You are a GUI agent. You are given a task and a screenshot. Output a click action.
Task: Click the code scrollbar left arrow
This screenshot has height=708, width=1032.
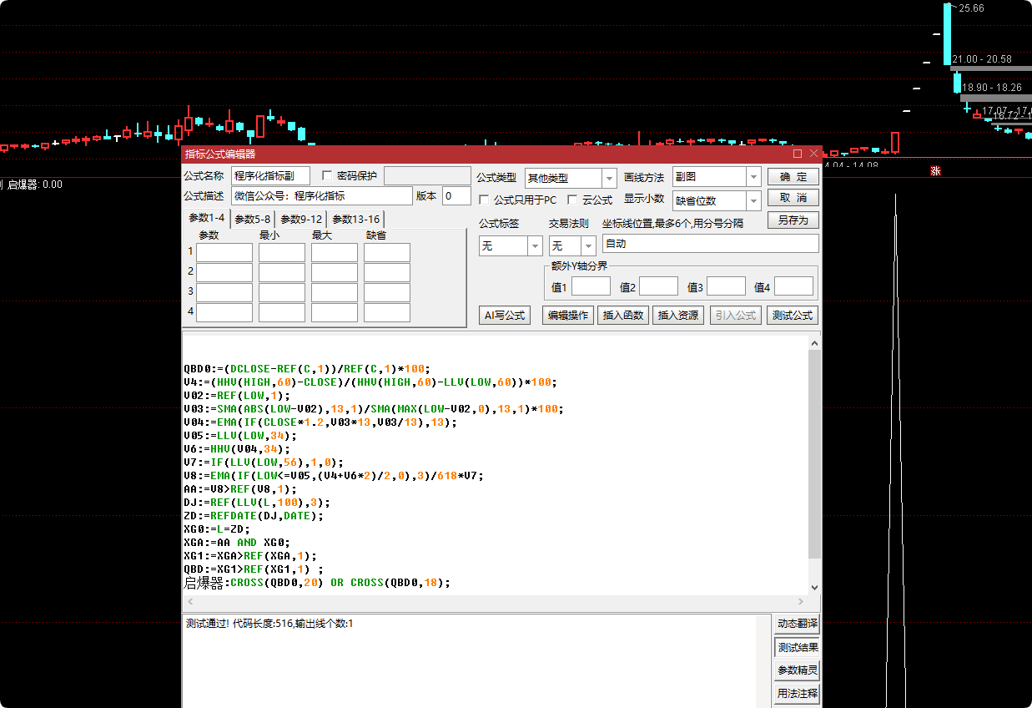(x=190, y=602)
